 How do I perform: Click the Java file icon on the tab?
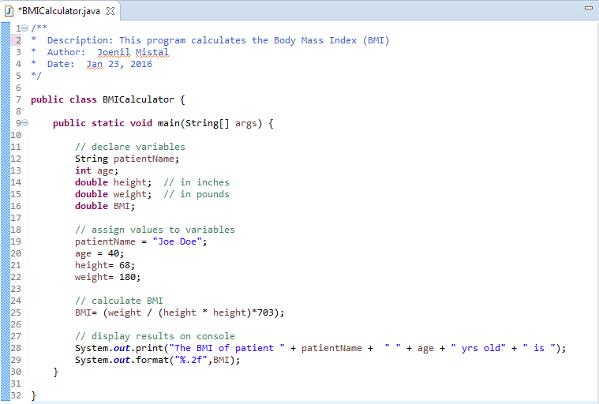[9, 11]
